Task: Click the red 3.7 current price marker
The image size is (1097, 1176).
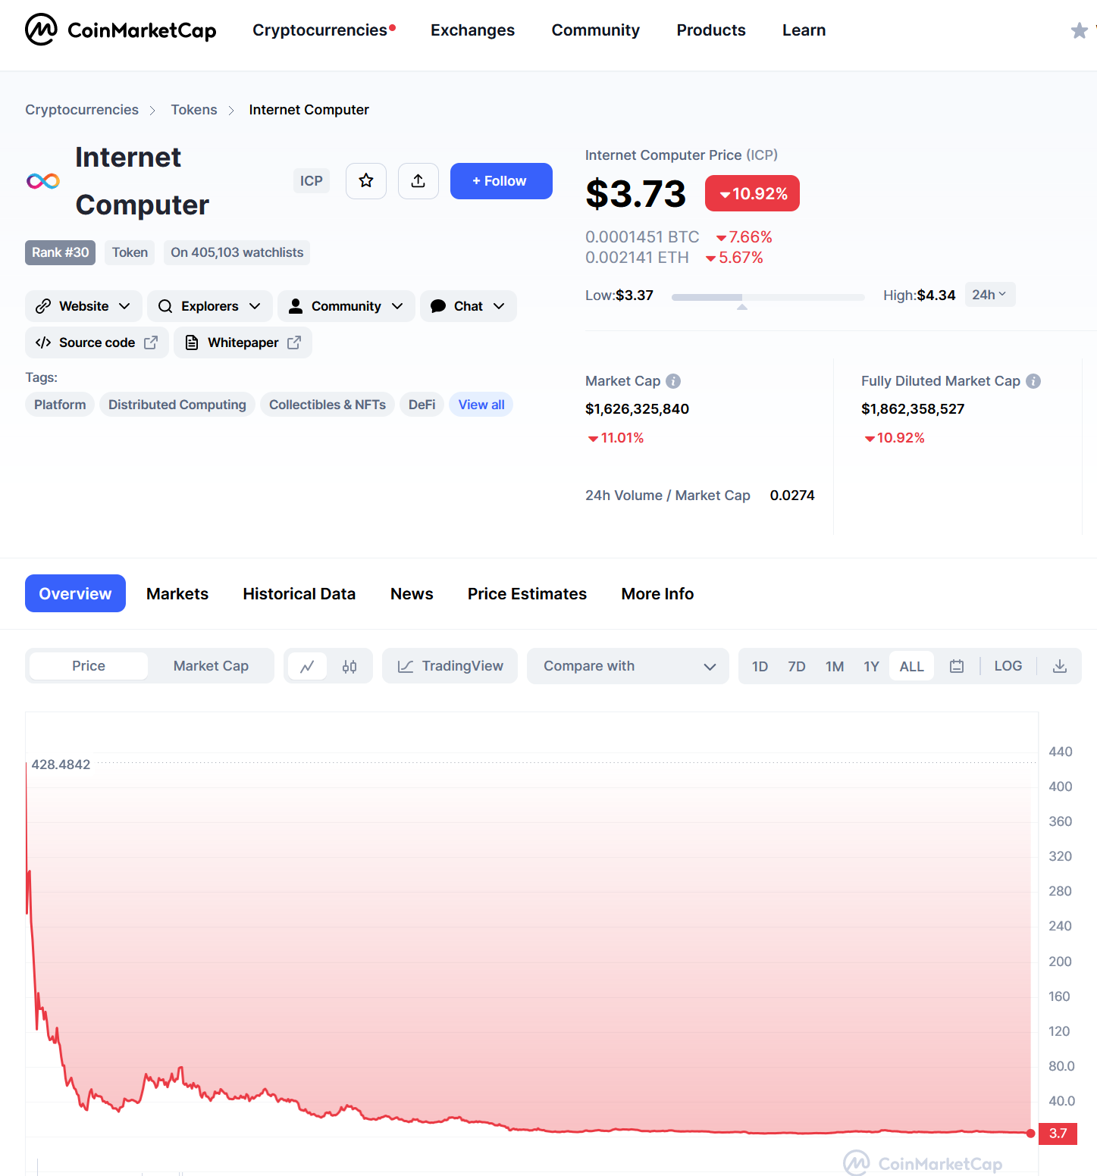Action: (x=1058, y=1134)
